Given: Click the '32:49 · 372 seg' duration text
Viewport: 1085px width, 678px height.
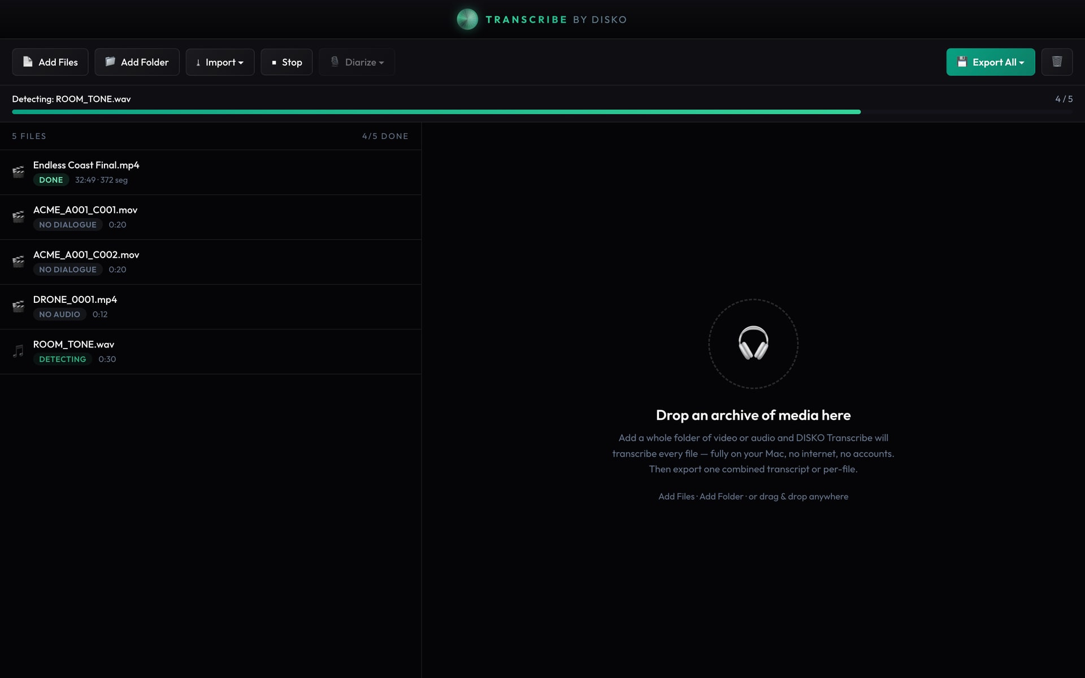Looking at the screenshot, I should (101, 180).
